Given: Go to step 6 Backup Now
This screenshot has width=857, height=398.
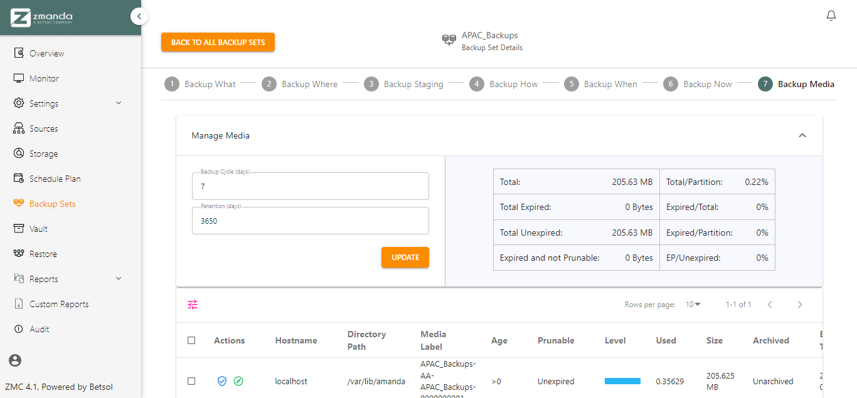Looking at the screenshot, I should 698,84.
